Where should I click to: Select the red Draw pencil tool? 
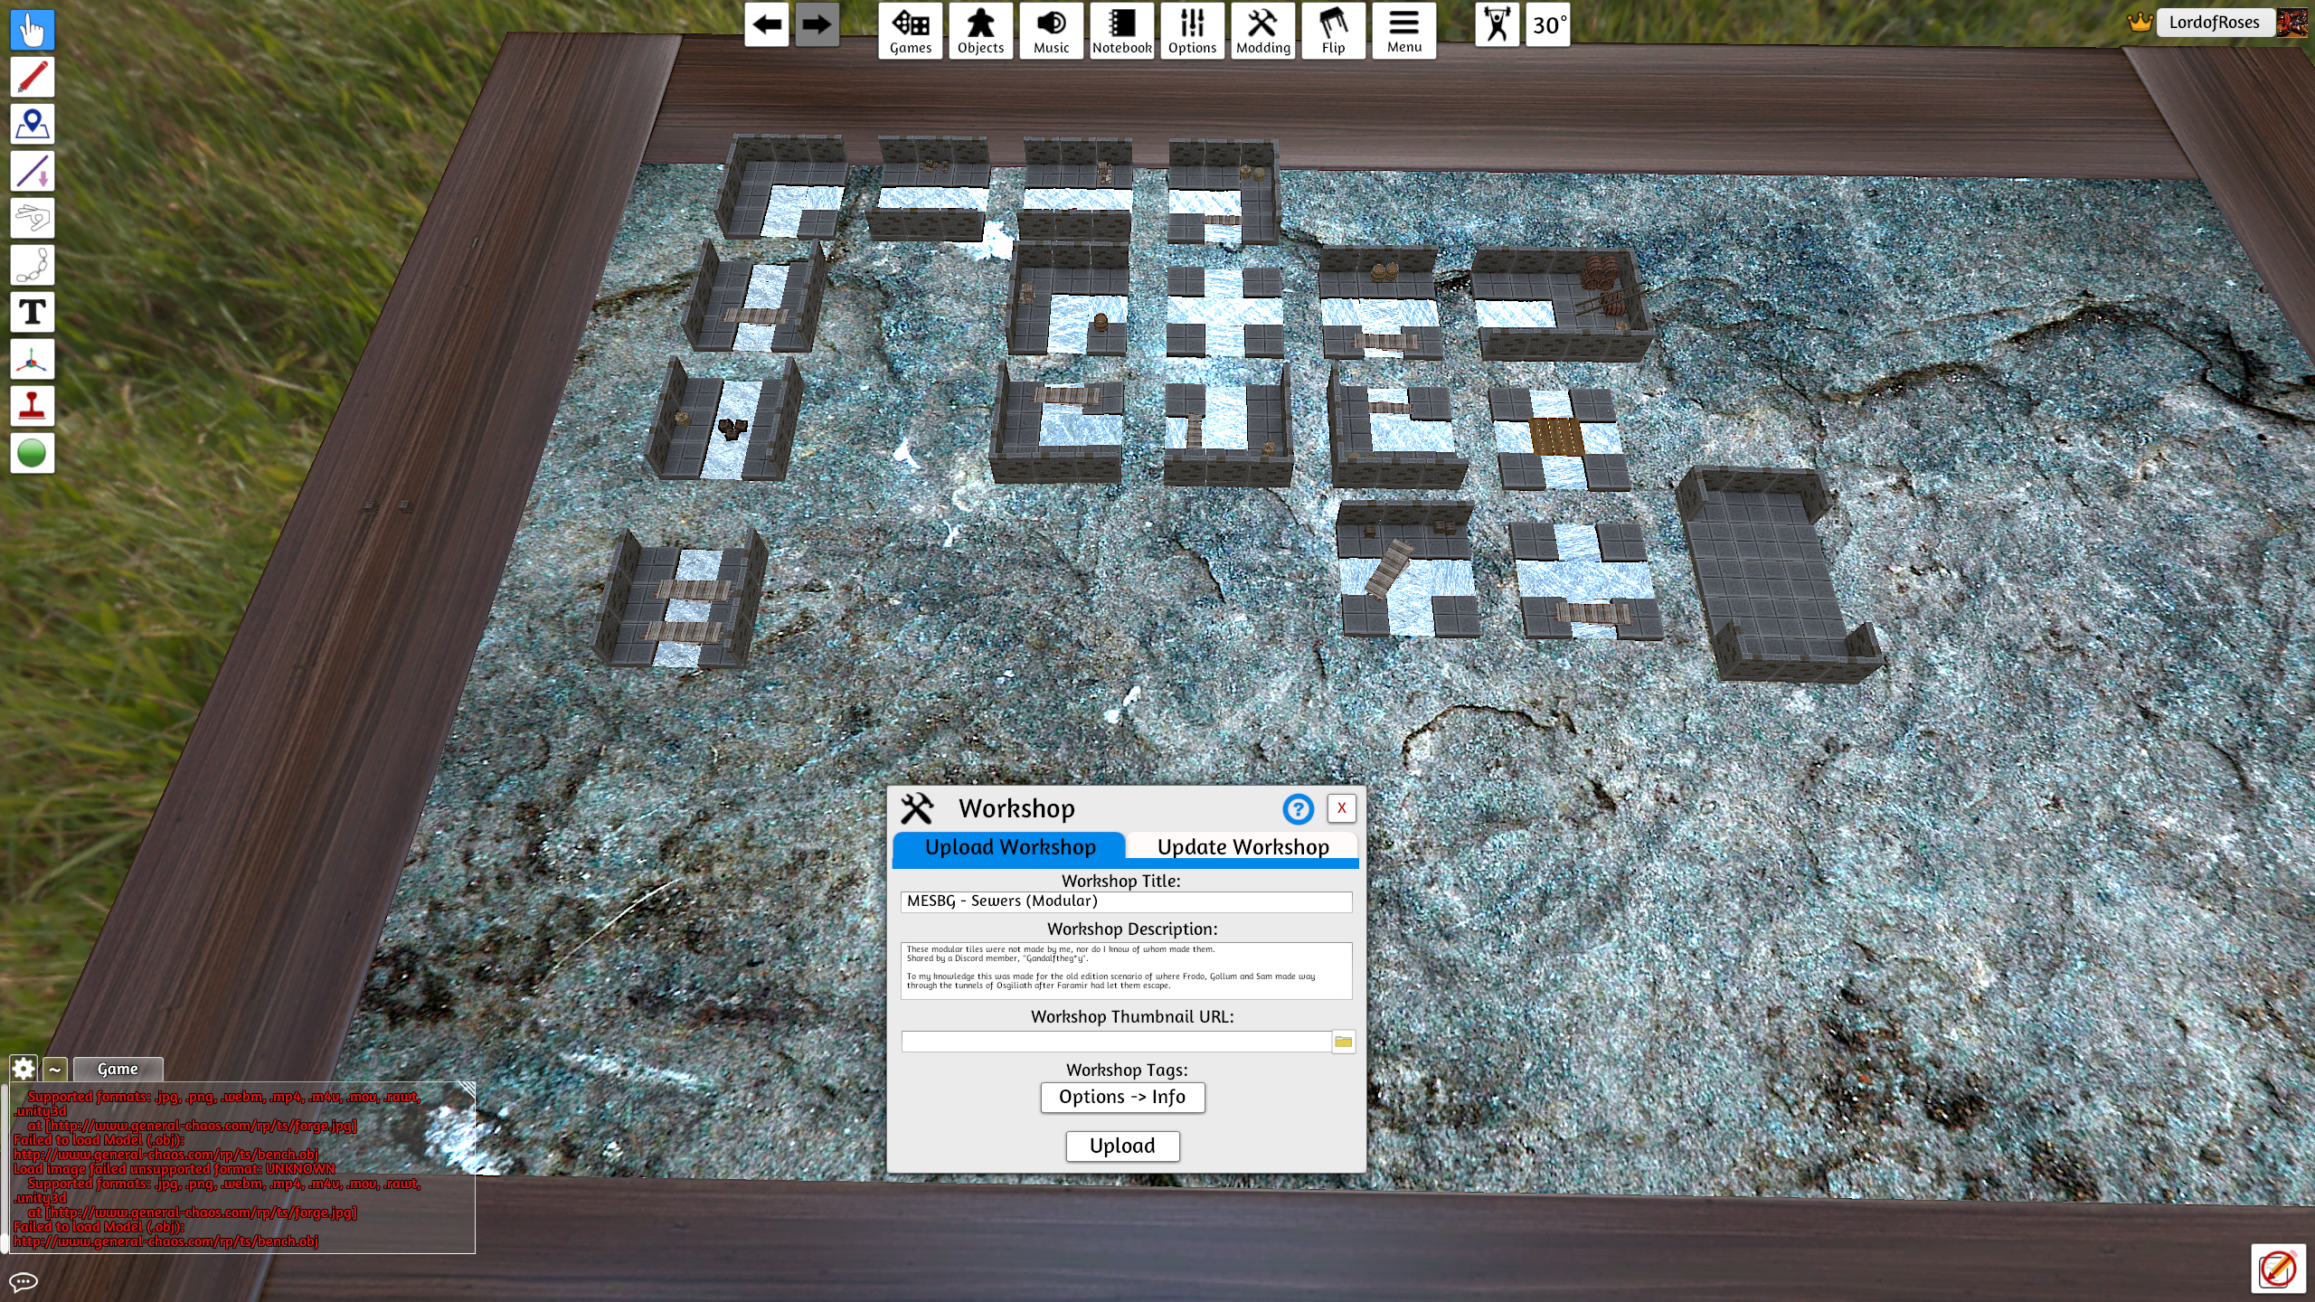[x=33, y=78]
